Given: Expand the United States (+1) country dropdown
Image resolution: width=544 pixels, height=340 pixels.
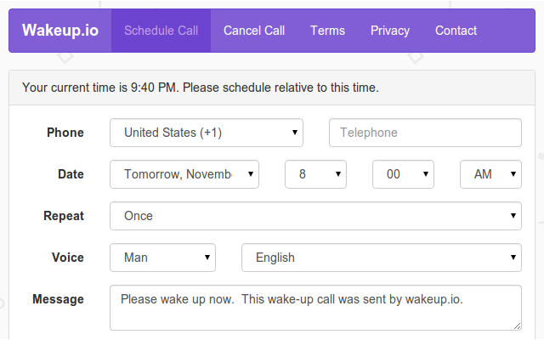Looking at the screenshot, I should click(207, 133).
